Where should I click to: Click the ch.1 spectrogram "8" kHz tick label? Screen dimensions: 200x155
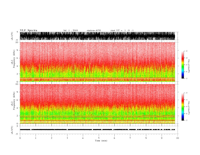coord(17,50)
